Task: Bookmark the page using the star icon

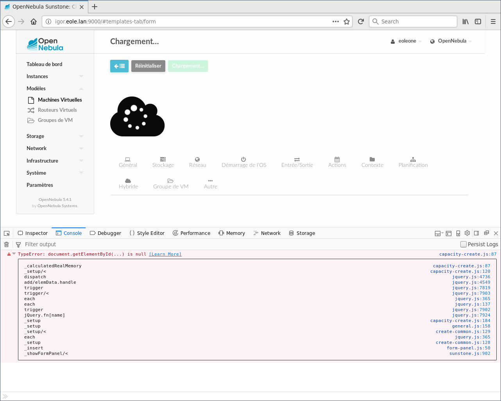Action: pos(346,21)
